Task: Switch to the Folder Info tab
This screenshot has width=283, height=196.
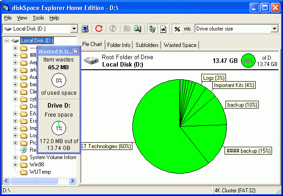Action: [x=119, y=45]
